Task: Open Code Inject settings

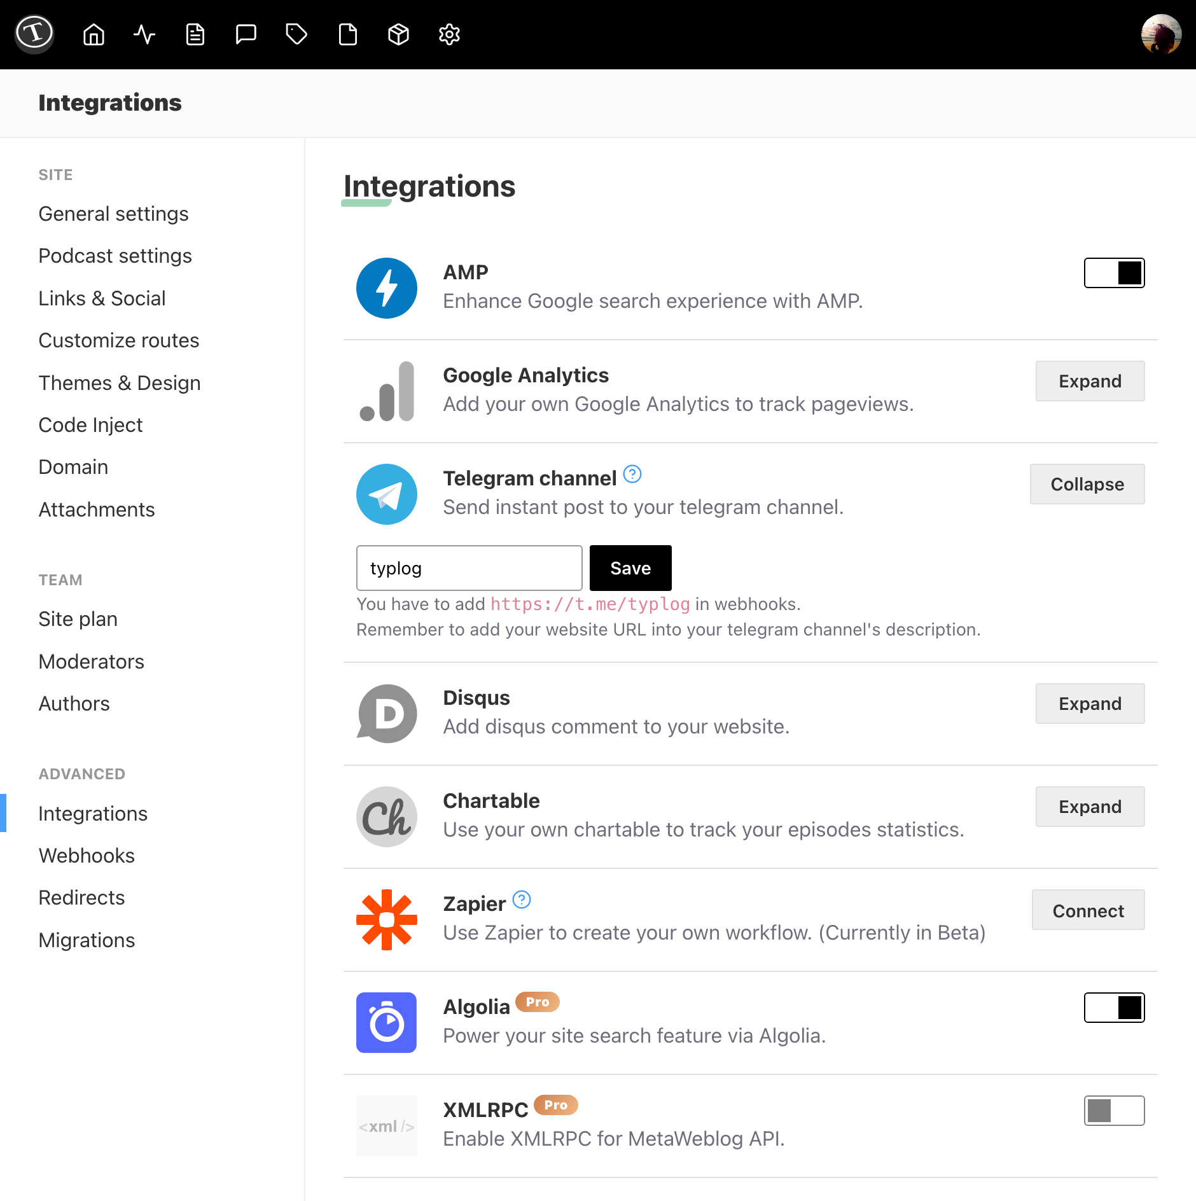Action: pyautogui.click(x=91, y=425)
